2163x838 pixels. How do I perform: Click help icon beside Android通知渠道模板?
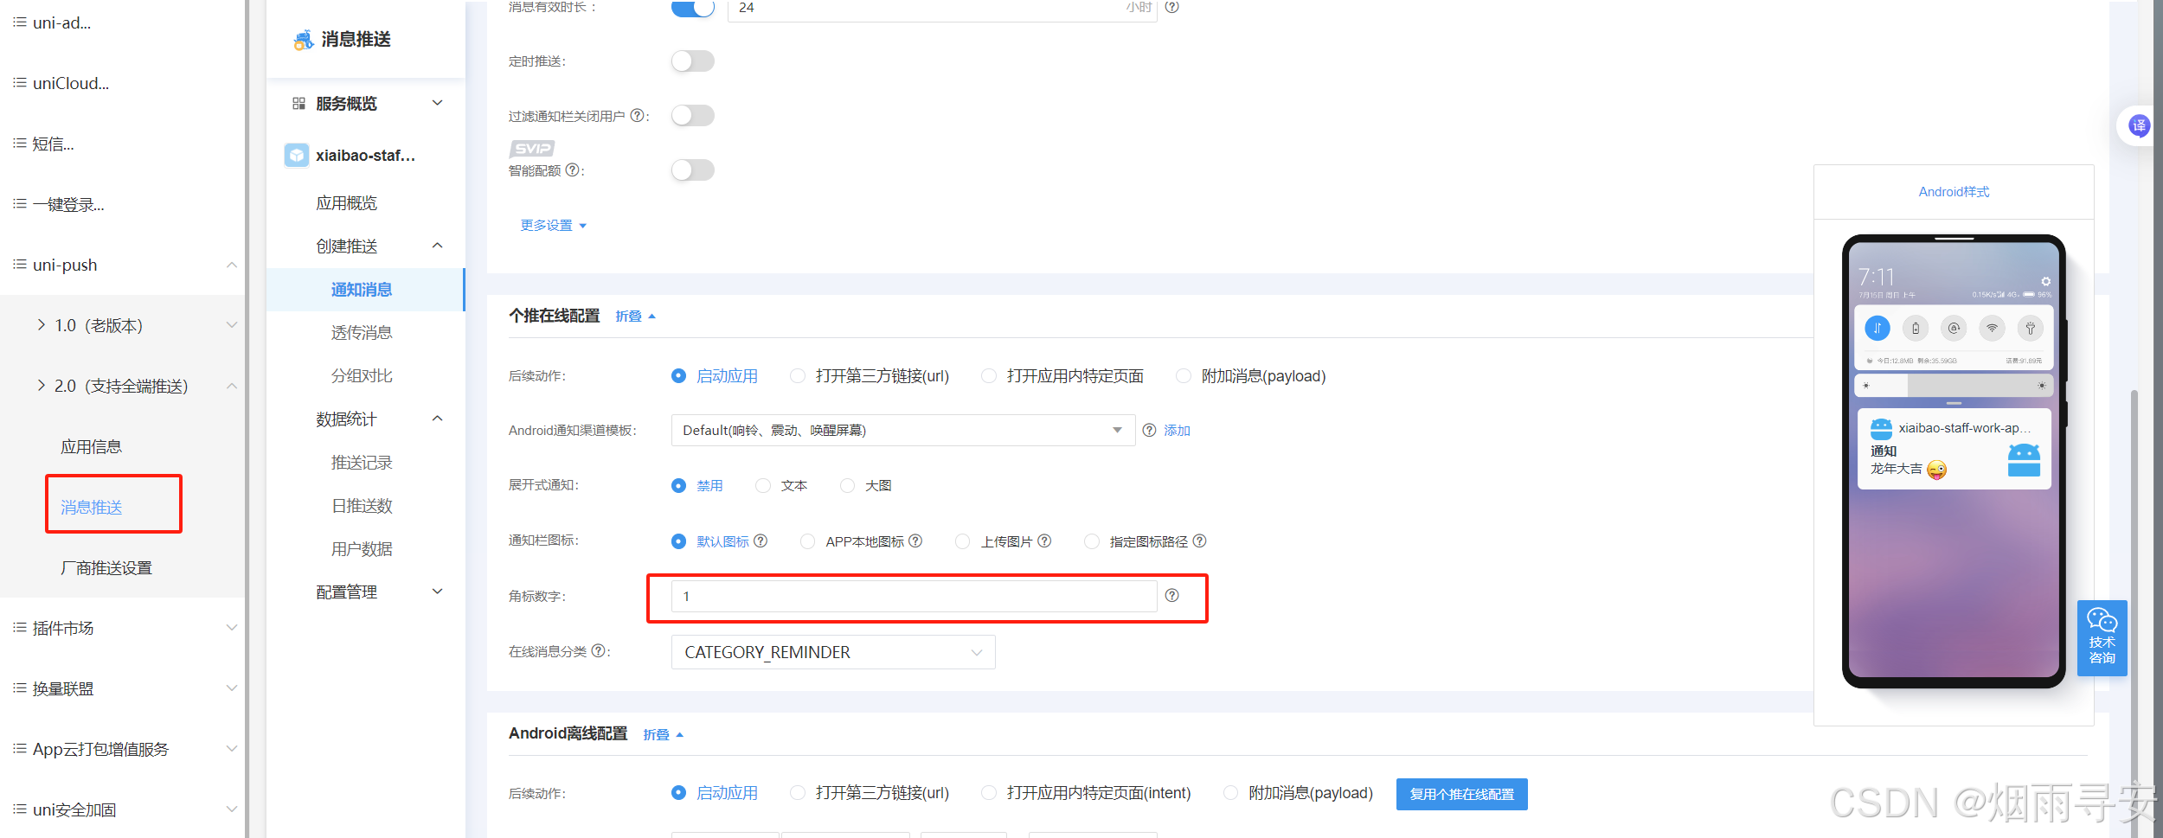[x=1149, y=430]
